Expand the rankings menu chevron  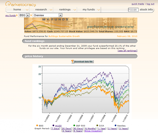pos(75,10)
